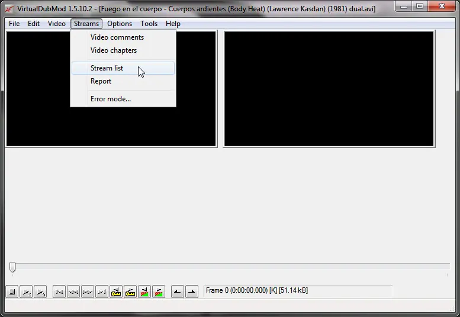
Task: Click the Stop playback button
Action: tap(12, 292)
